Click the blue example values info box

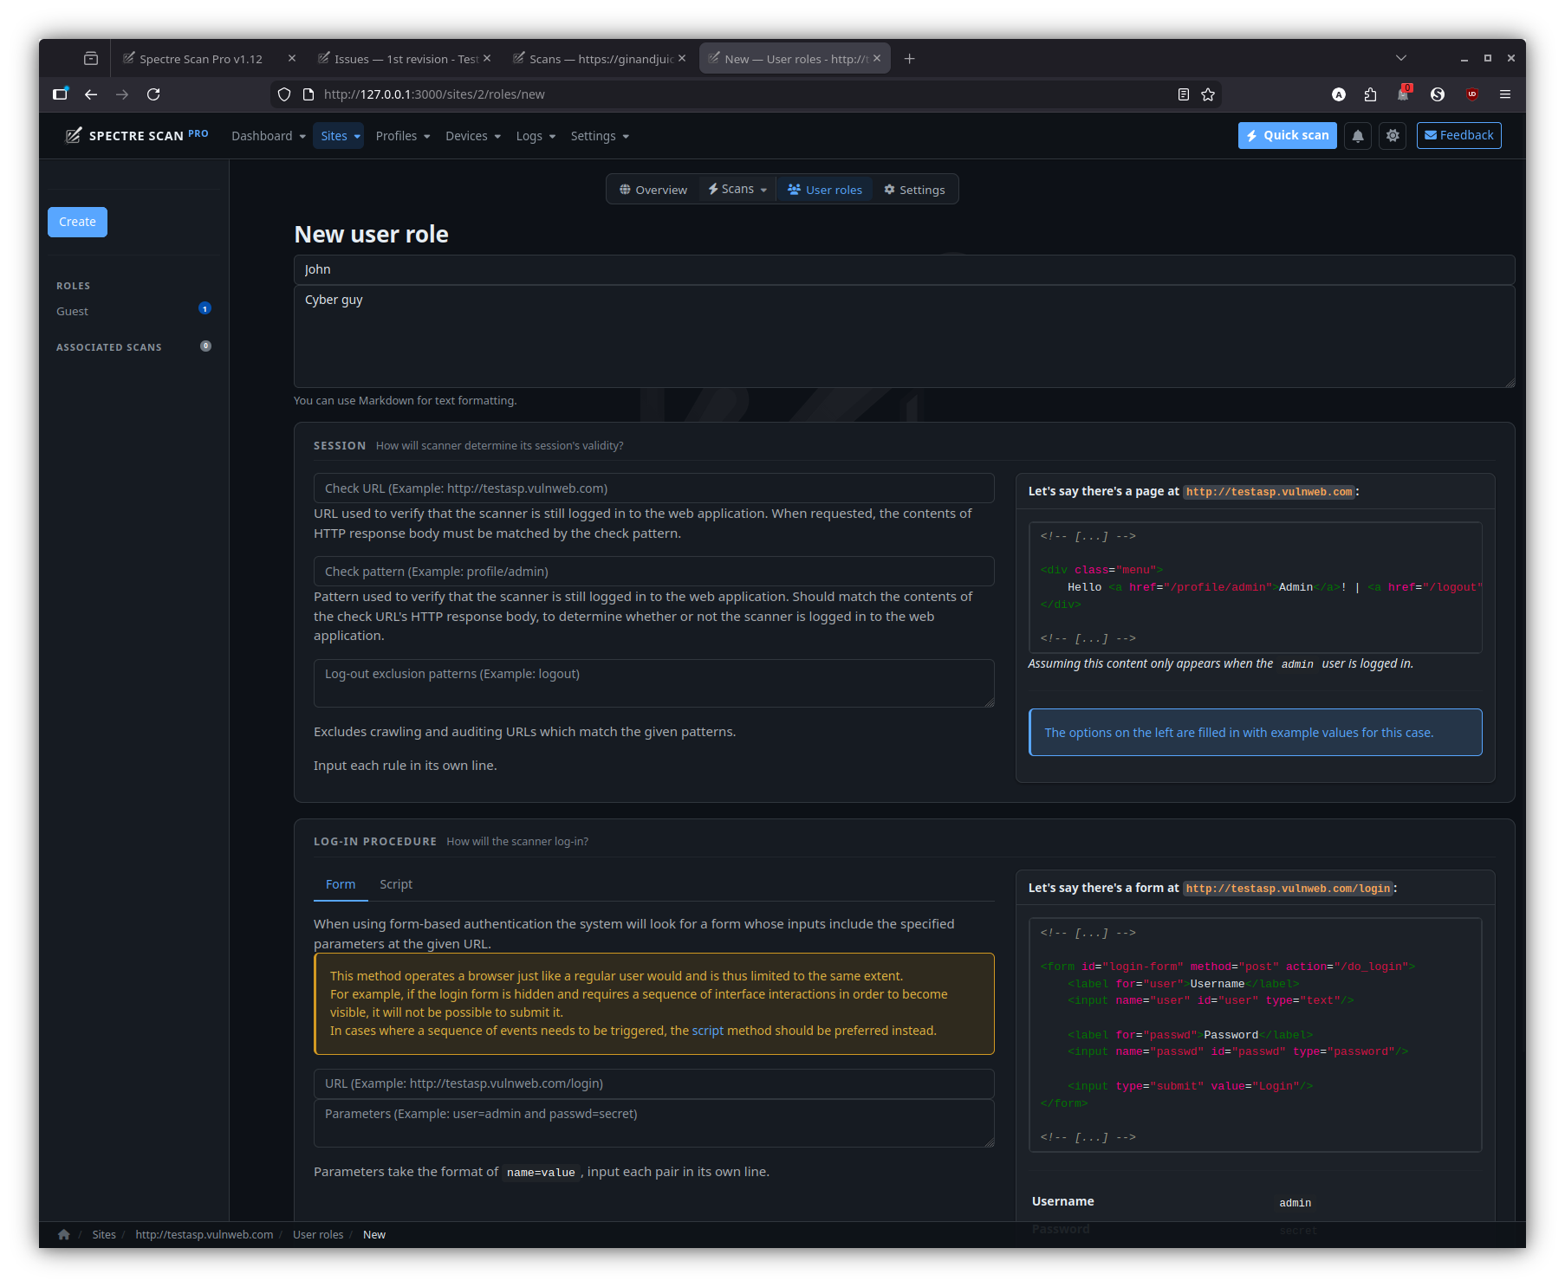(x=1256, y=733)
